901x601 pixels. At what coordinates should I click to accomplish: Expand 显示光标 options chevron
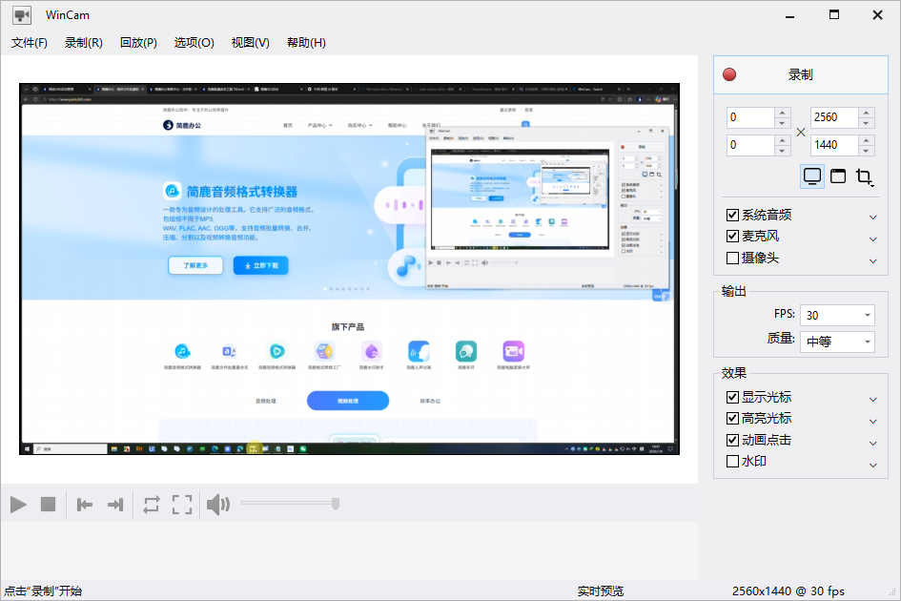[x=872, y=399]
